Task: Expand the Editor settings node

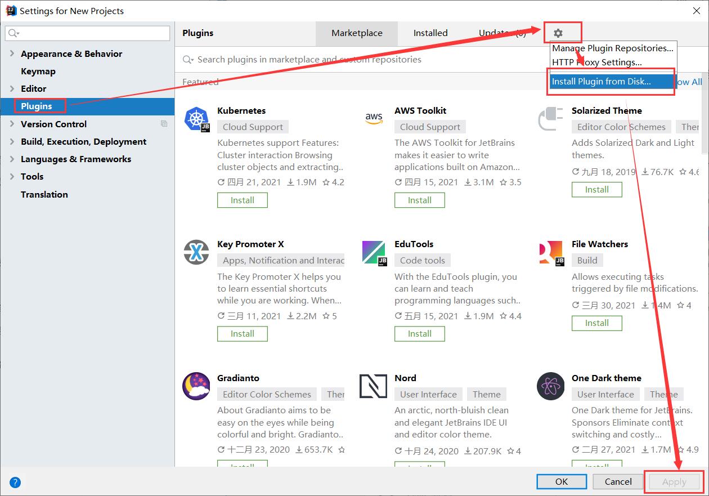Action: click(12, 88)
